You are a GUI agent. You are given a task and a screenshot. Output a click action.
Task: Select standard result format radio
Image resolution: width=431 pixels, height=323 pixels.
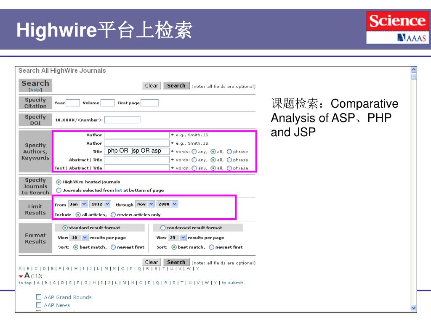click(x=65, y=228)
